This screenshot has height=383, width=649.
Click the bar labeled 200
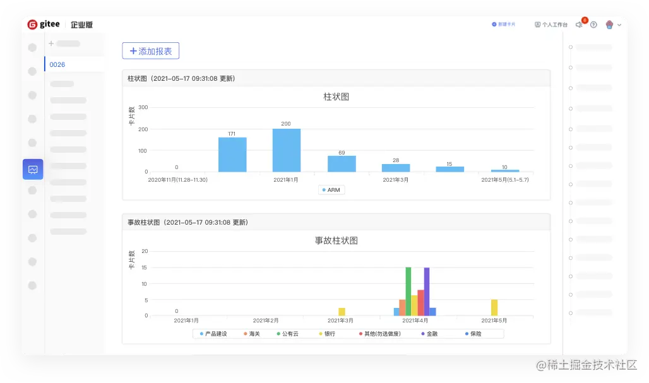tap(287, 151)
